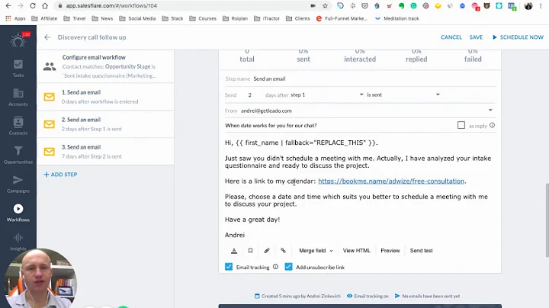This screenshot has width=549, height=308.
Task: Select step 2. Send an email
Action: click(105, 124)
